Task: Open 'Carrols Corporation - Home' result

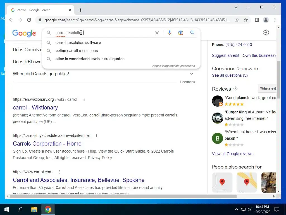Action: [47, 144]
